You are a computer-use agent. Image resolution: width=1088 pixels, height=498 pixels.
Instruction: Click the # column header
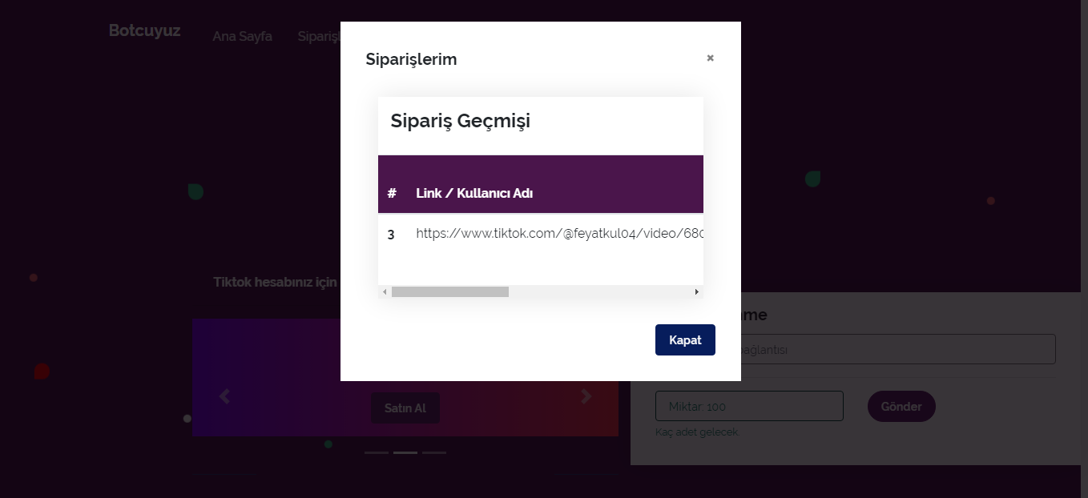tap(392, 193)
